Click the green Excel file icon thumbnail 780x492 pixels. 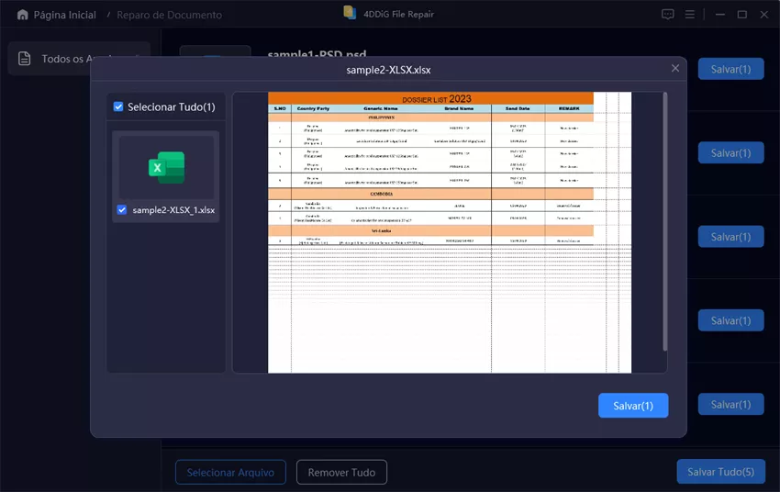click(166, 168)
